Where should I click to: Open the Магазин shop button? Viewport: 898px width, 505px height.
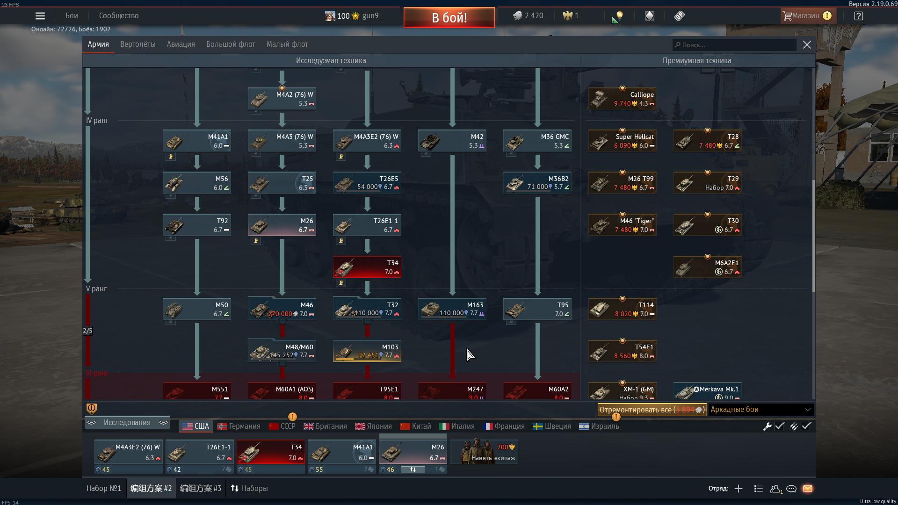click(808, 16)
